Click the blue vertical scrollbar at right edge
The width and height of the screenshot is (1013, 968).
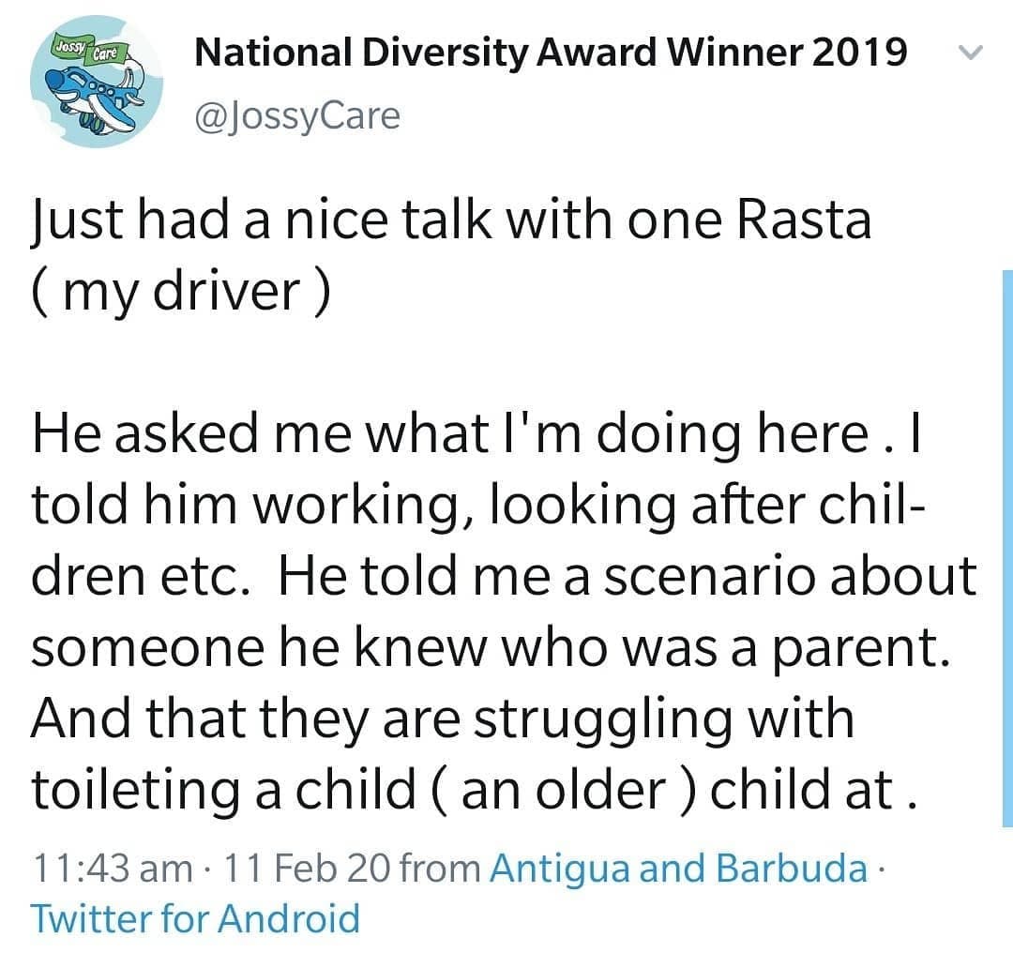coord(1007,548)
